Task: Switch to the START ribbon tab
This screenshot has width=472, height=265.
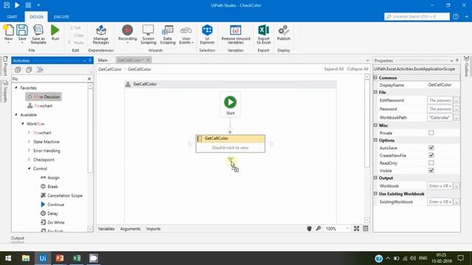Action: coord(12,17)
